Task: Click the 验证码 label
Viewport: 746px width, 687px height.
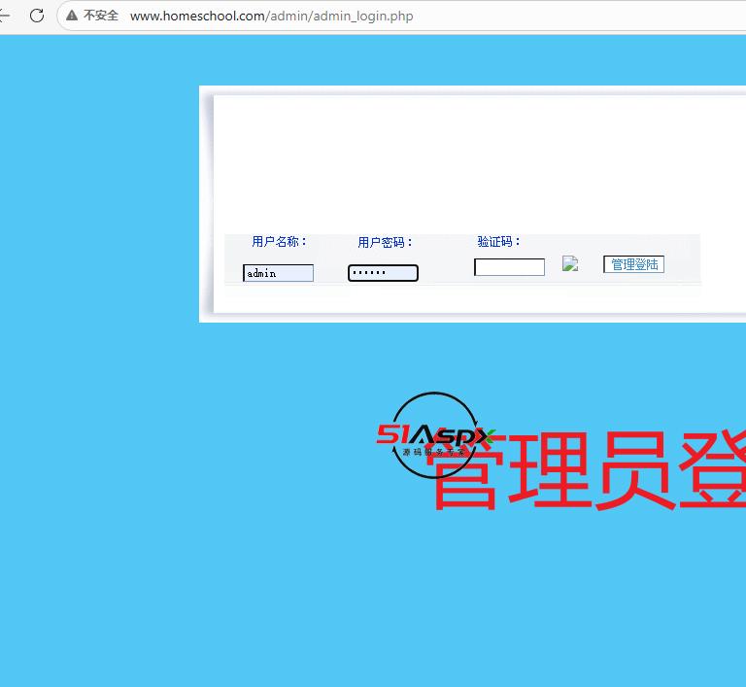Action: pos(499,241)
